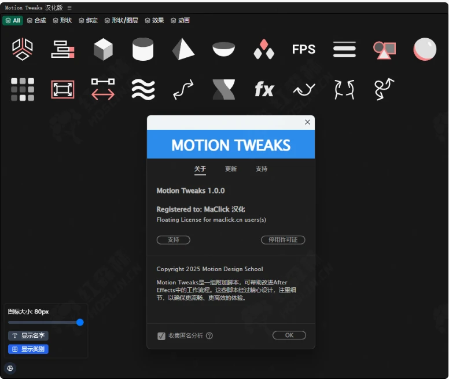This screenshot has height=380, width=449.
Task: Click the Registered to: MaClick text
Action: click(200, 210)
